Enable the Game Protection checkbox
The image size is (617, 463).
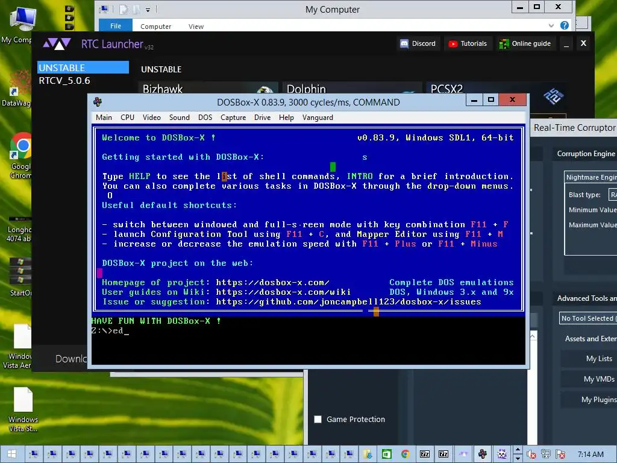coord(318,420)
